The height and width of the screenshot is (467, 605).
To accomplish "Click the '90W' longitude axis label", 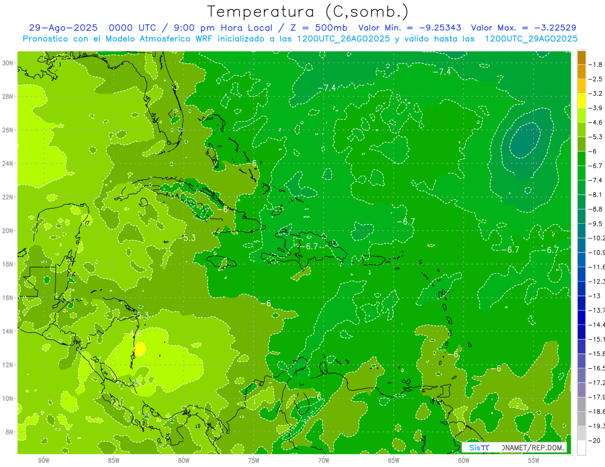I will [x=43, y=460].
